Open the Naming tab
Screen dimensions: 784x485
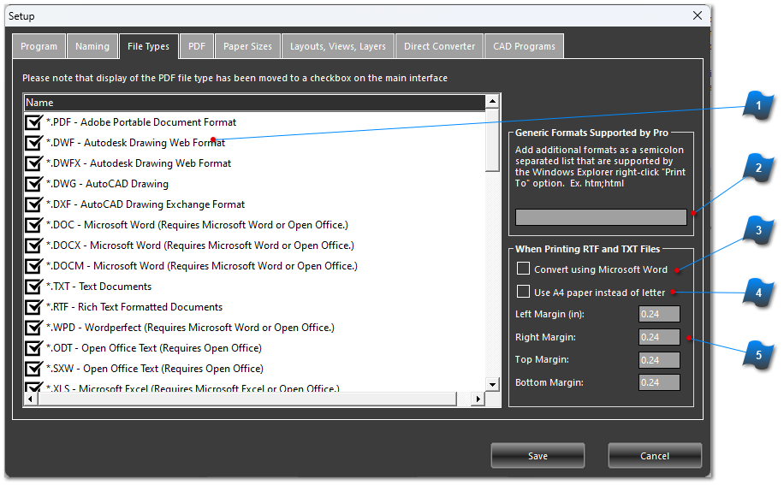pyautogui.click(x=92, y=46)
